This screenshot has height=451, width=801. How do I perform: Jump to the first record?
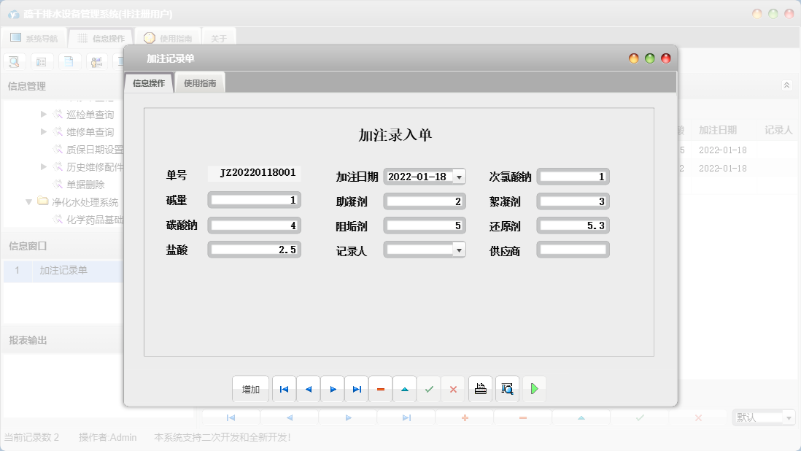[x=284, y=390]
